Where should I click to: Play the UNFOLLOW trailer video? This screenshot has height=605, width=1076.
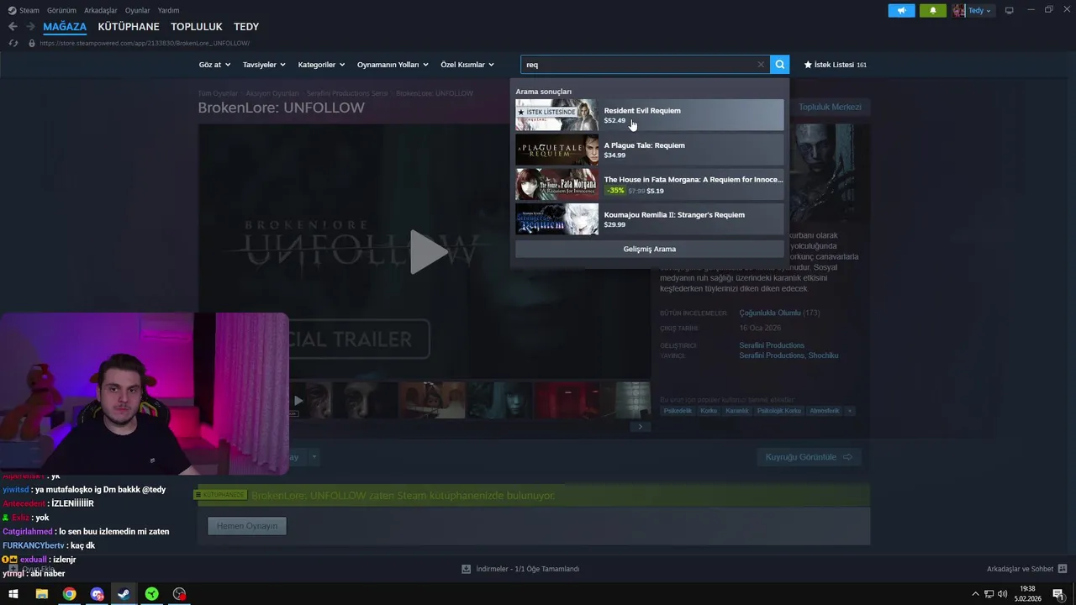click(x=429, y=252)
